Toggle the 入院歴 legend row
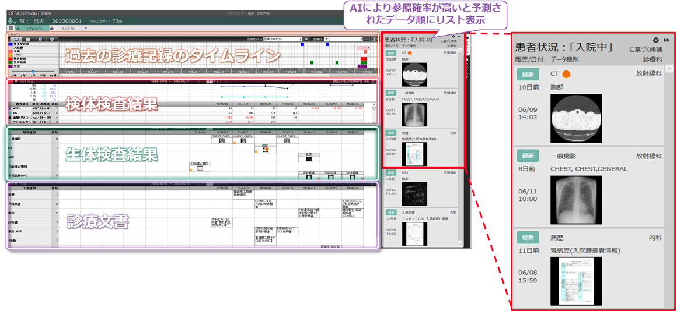 (x=22, y=48)
